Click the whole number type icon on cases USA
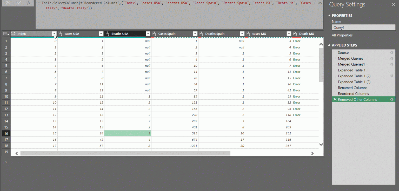The image size is (399, 191). coord(61,33)
